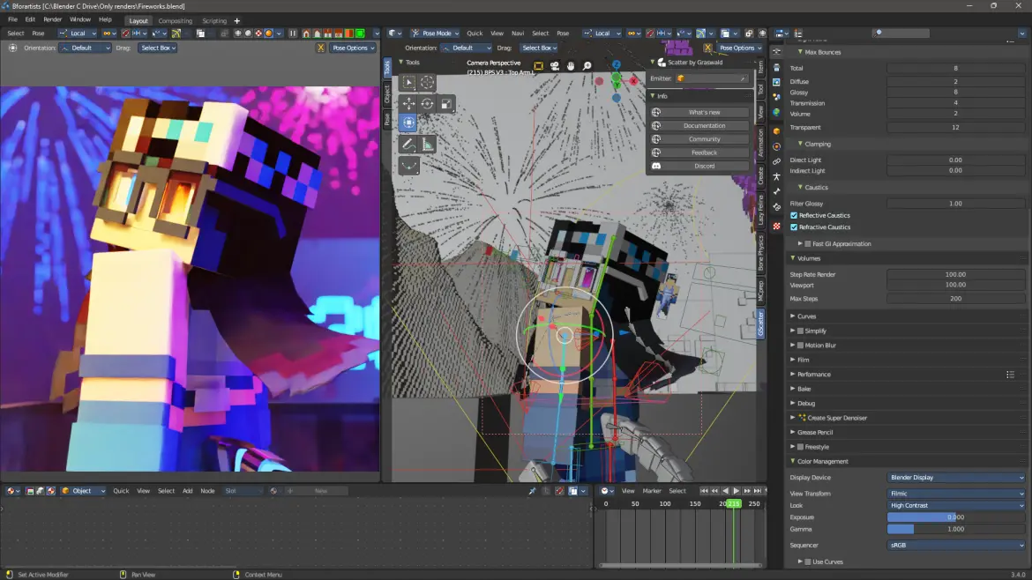This screenshot has width=1032, height=580.
Task: Activate the Annotate pencil tool
Action: [408, 144]
